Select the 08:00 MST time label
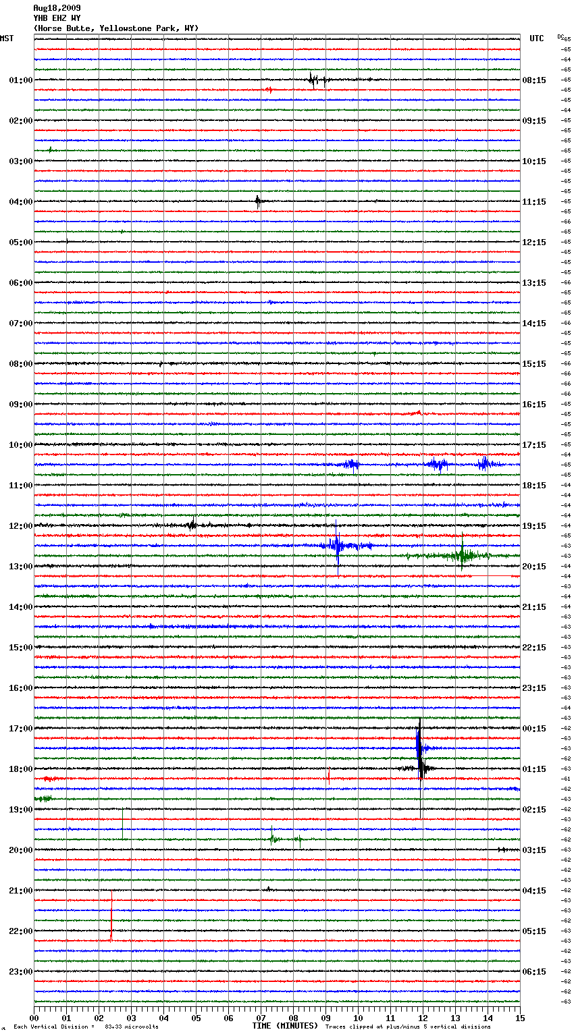 [x=20, y=364]
